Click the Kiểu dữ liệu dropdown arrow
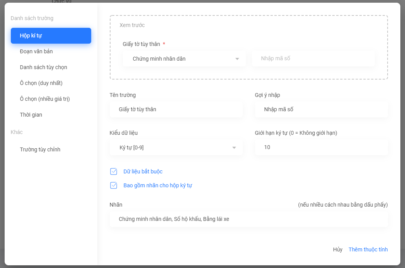The height and width of the screenshot is (268, 405). 234,148
